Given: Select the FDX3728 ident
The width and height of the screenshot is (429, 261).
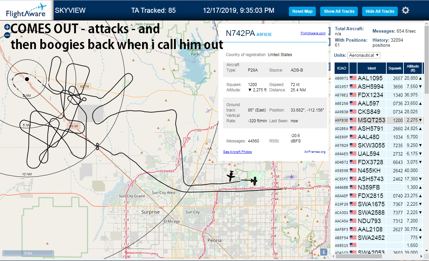Looking at the screenshot, I should [370, 162].
